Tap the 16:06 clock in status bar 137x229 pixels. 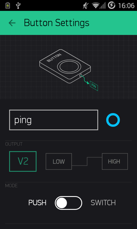(126, 6)
